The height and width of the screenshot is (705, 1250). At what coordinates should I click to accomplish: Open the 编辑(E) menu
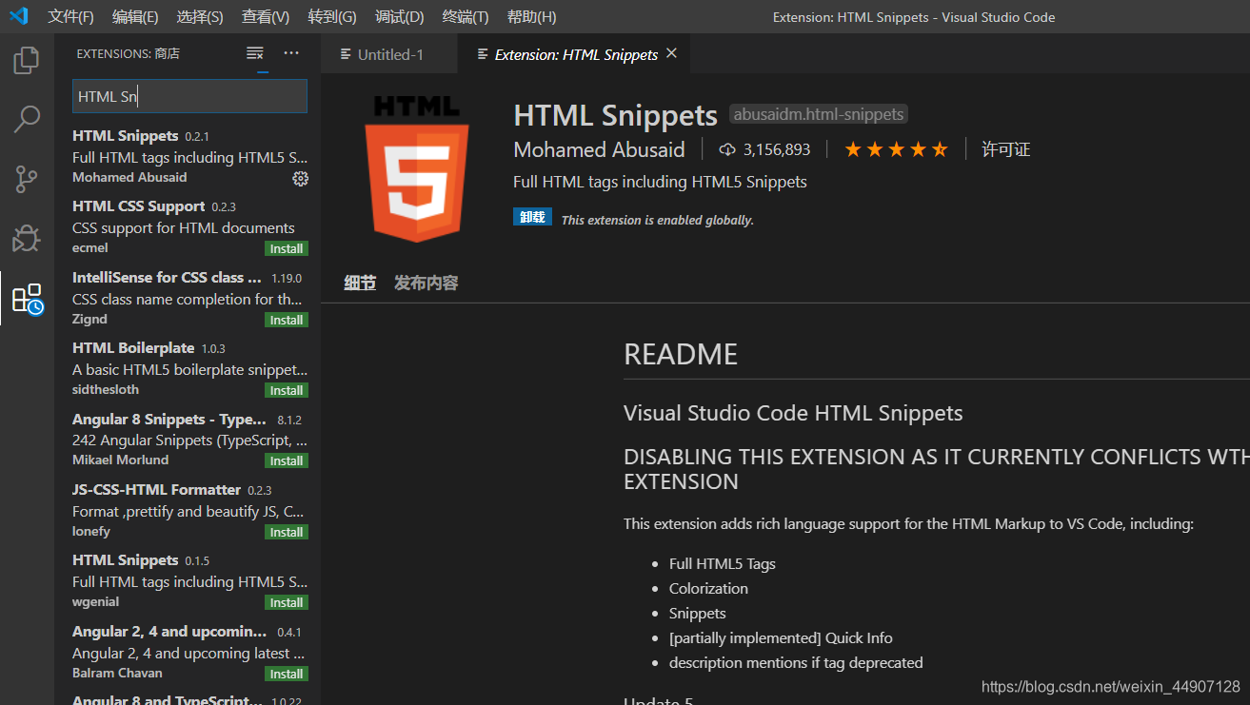[x=135, y=17]
